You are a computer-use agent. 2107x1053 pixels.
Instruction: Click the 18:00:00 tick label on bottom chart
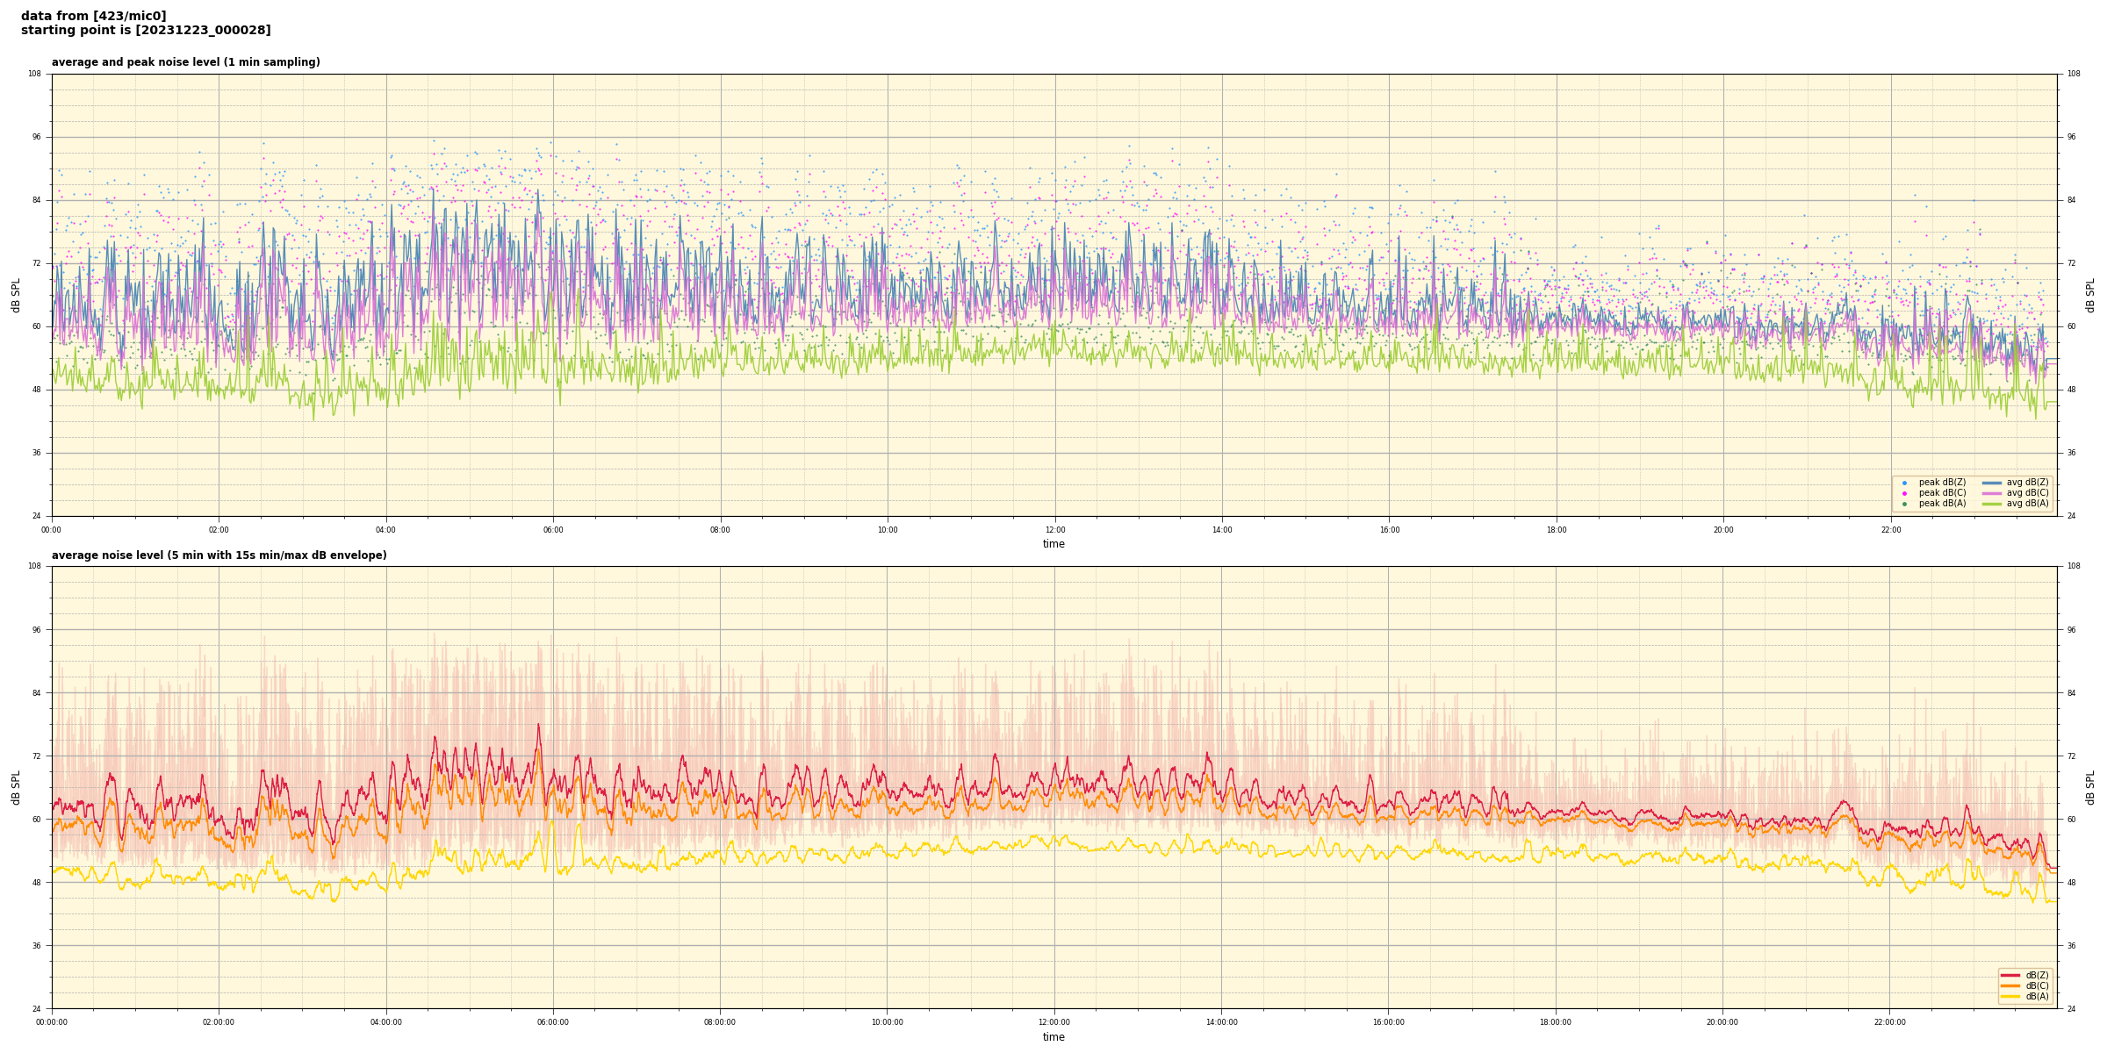(x=1556, y=1022)
